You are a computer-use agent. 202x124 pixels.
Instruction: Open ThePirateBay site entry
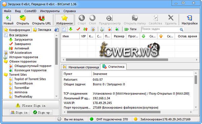point(23,97)
